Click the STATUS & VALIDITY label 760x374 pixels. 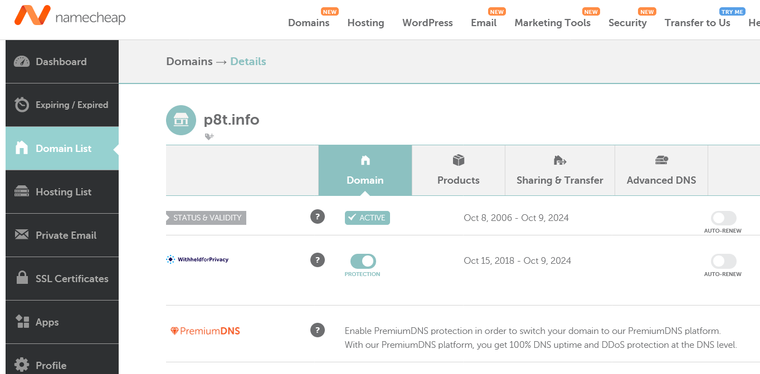click(x=206, y=218)
